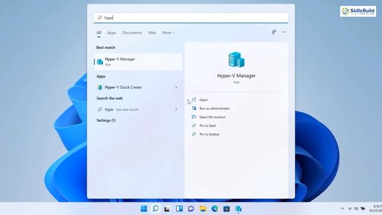Viewport: 382px width, 215px height.
Task: Open the three-dot options menu in search
Action: (x=284, y=32)
